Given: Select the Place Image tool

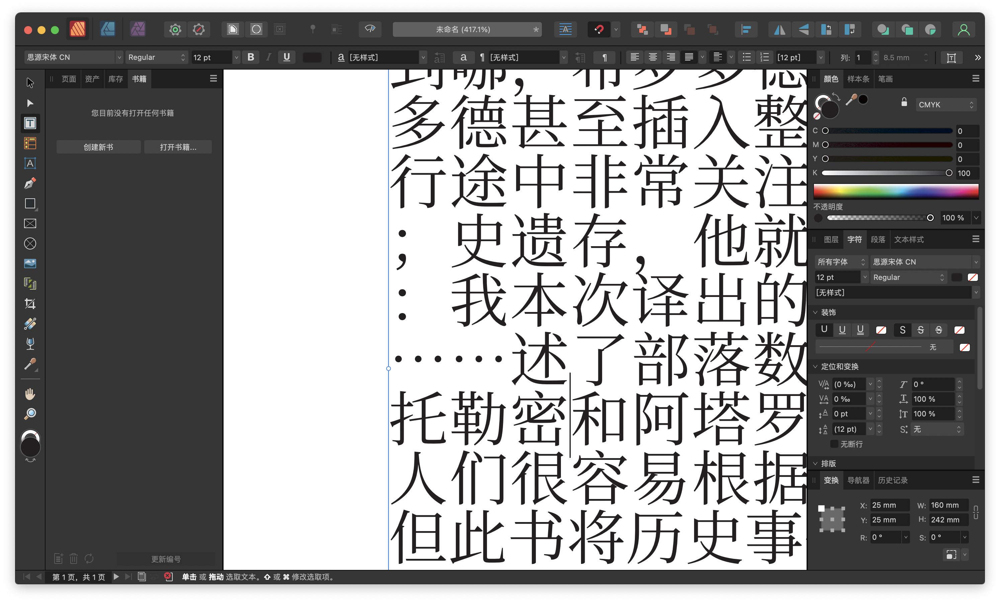Looking at the screenshot, I should 30,264.
